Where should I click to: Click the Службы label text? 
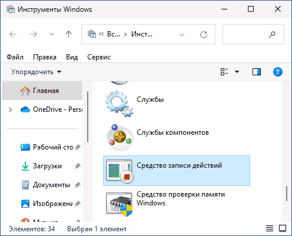pos(150,99)
